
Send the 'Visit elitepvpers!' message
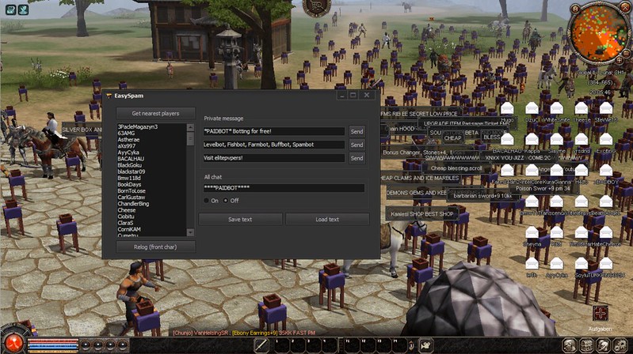357,158
